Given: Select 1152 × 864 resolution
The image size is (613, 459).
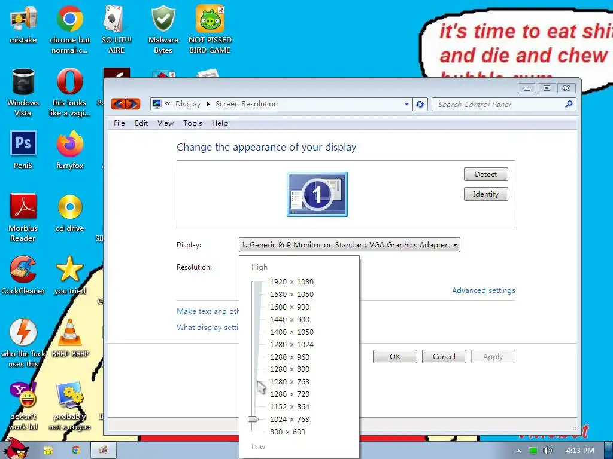Looking at the screenshot, I should [289, 406].
